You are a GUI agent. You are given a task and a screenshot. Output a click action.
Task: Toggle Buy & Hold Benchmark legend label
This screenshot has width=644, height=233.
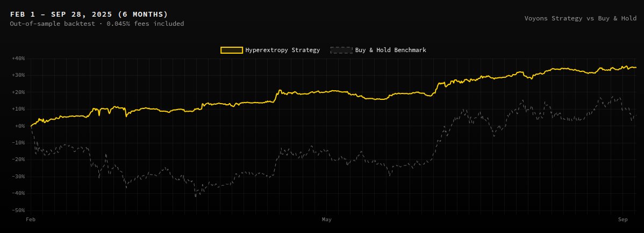[391, 50]
